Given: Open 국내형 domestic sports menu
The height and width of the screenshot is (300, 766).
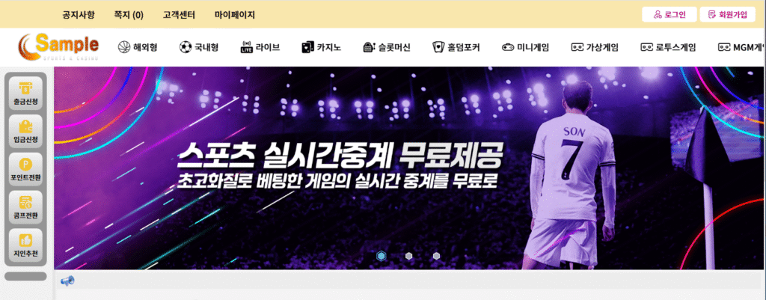Looking at the screenshot, I should pyautogui.click(x=198, y=47).
